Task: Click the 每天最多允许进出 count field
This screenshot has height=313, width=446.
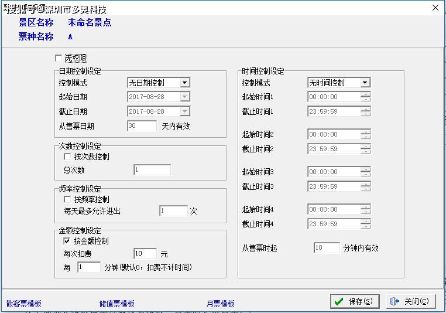Action: pyautogui.click(x=173, y=211)
